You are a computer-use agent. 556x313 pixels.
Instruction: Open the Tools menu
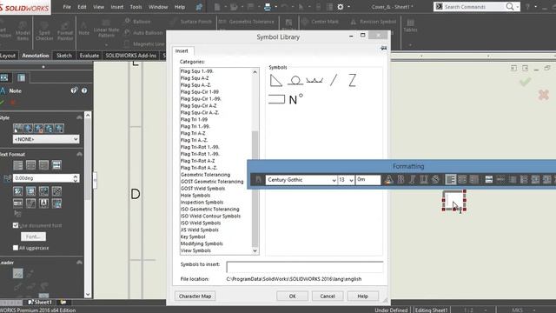point(136,7)
